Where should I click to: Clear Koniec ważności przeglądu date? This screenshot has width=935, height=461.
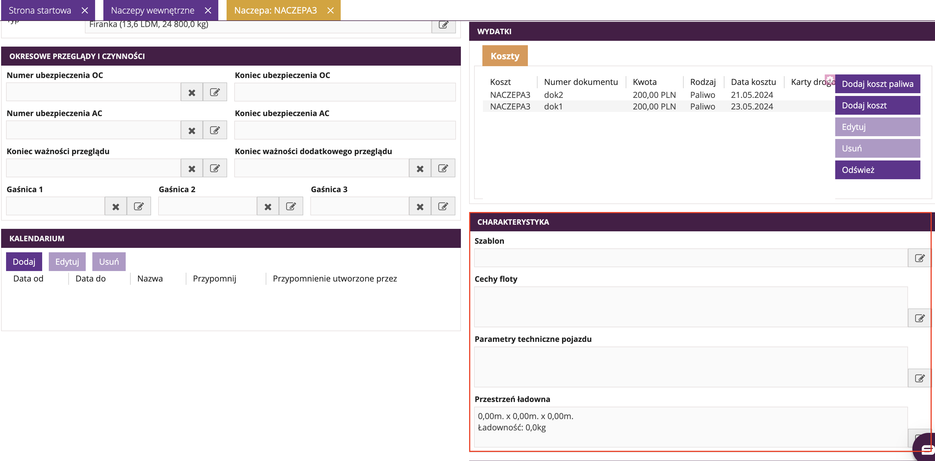(x=192, y=168)
